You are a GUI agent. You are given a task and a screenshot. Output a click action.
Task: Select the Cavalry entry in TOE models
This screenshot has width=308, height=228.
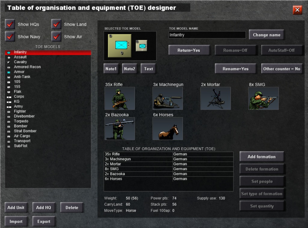click(48, 62)
